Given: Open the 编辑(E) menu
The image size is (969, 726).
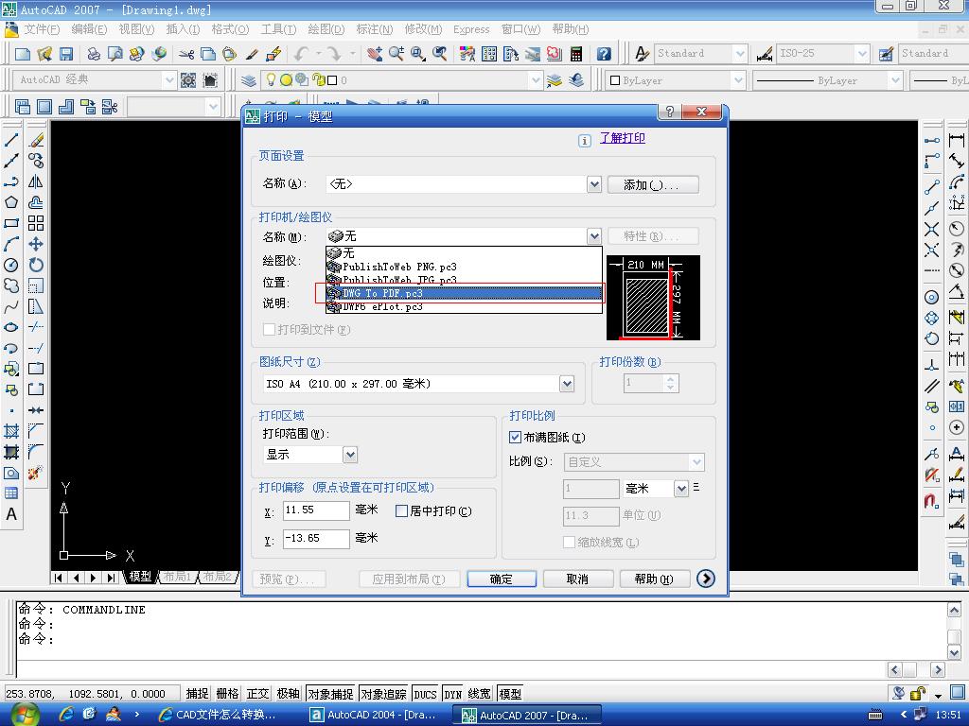Looking at the screenshot, I should coord(88,29).
